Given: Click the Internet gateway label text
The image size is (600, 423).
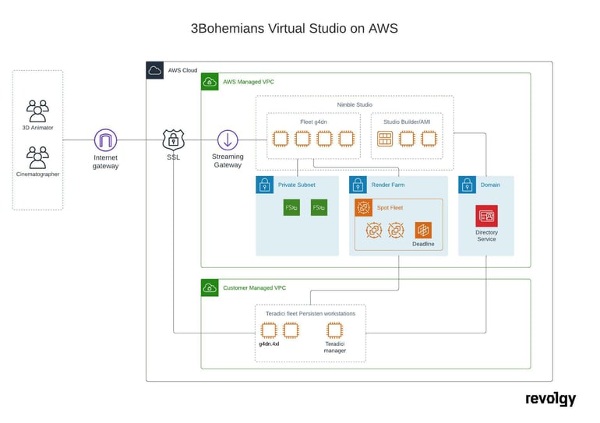Looking at the screenshot, I should [x=106, y=162].
